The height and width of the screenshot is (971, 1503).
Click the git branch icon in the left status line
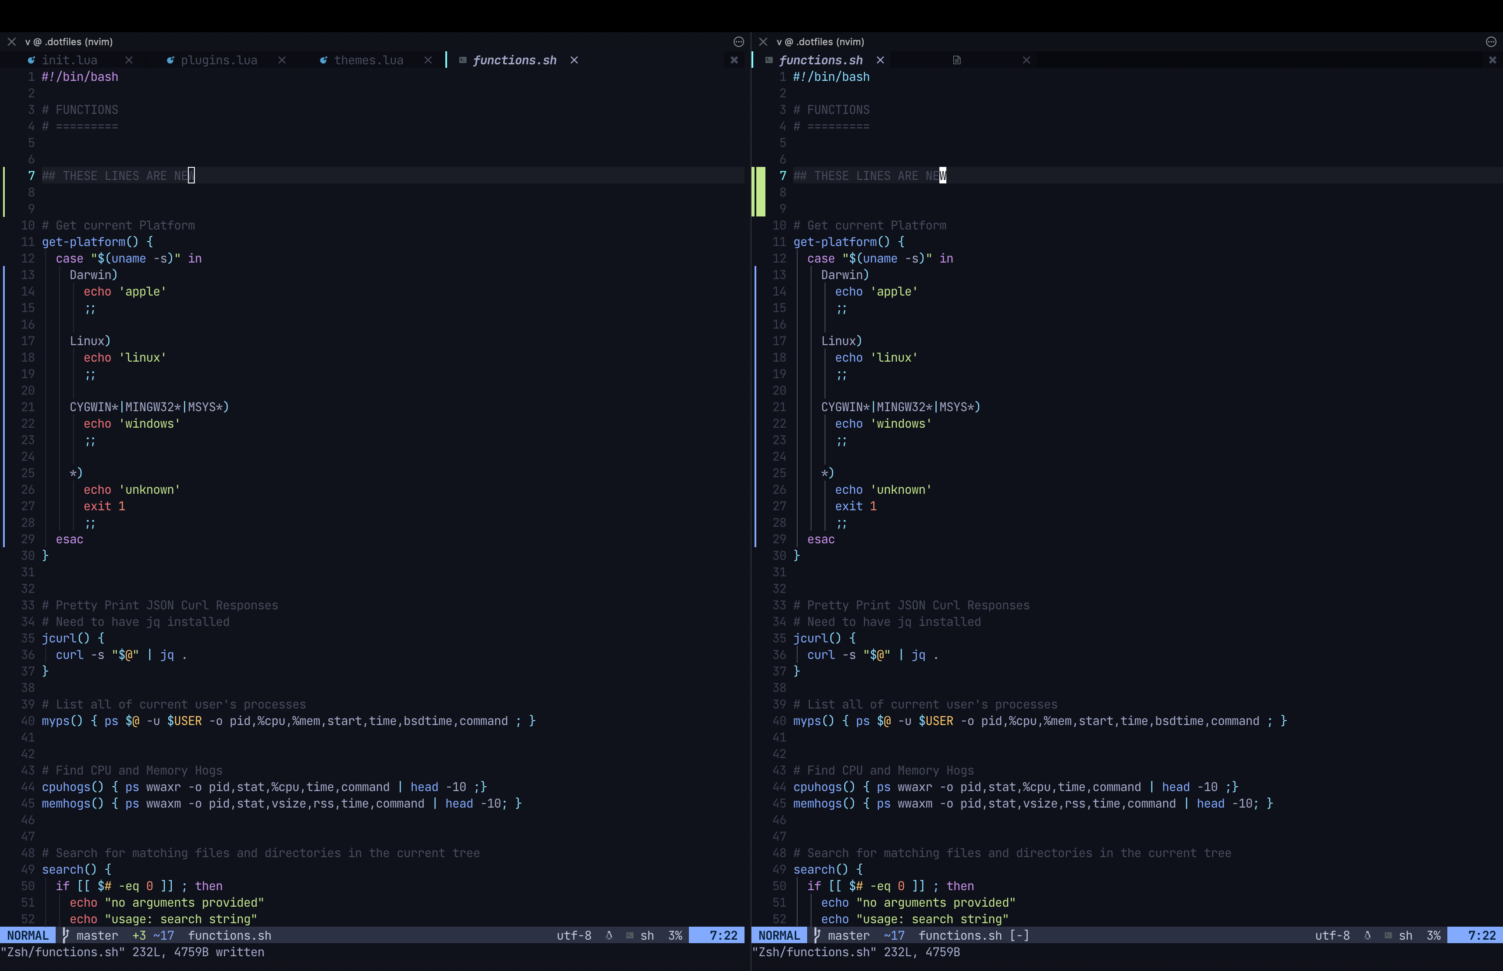66,935
